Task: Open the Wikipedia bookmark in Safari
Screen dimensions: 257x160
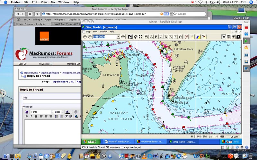Action: coord(60,20)
